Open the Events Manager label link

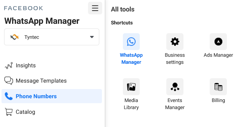175,104
